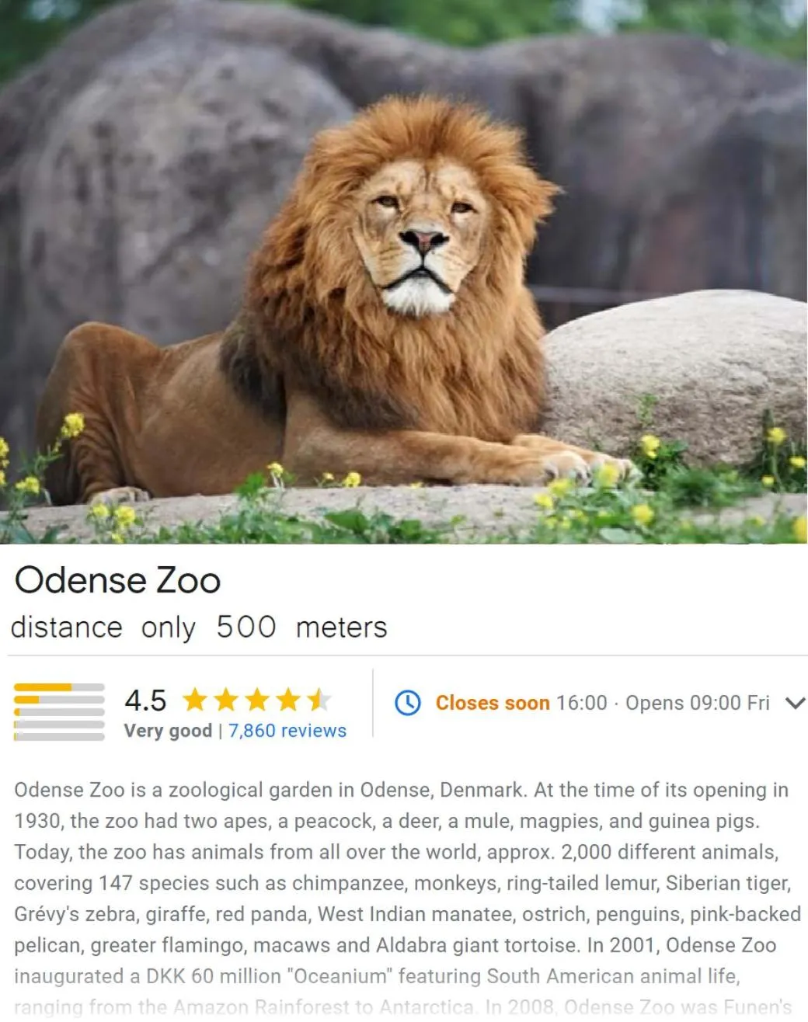808x1022 pixels.
Task: Click the second gold rating star
Action: point(226,700)
